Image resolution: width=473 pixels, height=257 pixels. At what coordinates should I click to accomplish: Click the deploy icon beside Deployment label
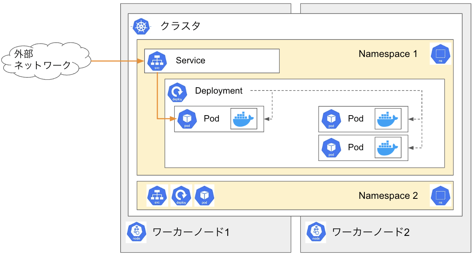pyautogui.click(x=177, y=92)
